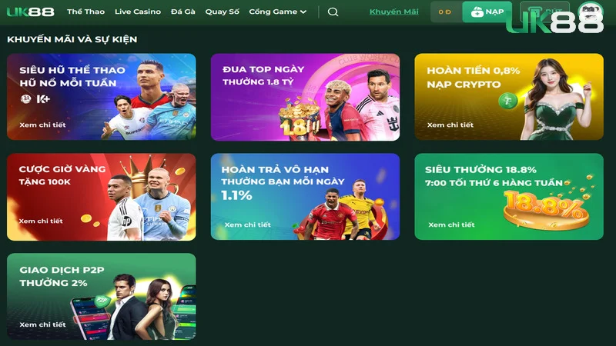Click Xem chi tiết on Giao Dịch P2P
Viewport: 616px width, 346px height.
(42, 324)
